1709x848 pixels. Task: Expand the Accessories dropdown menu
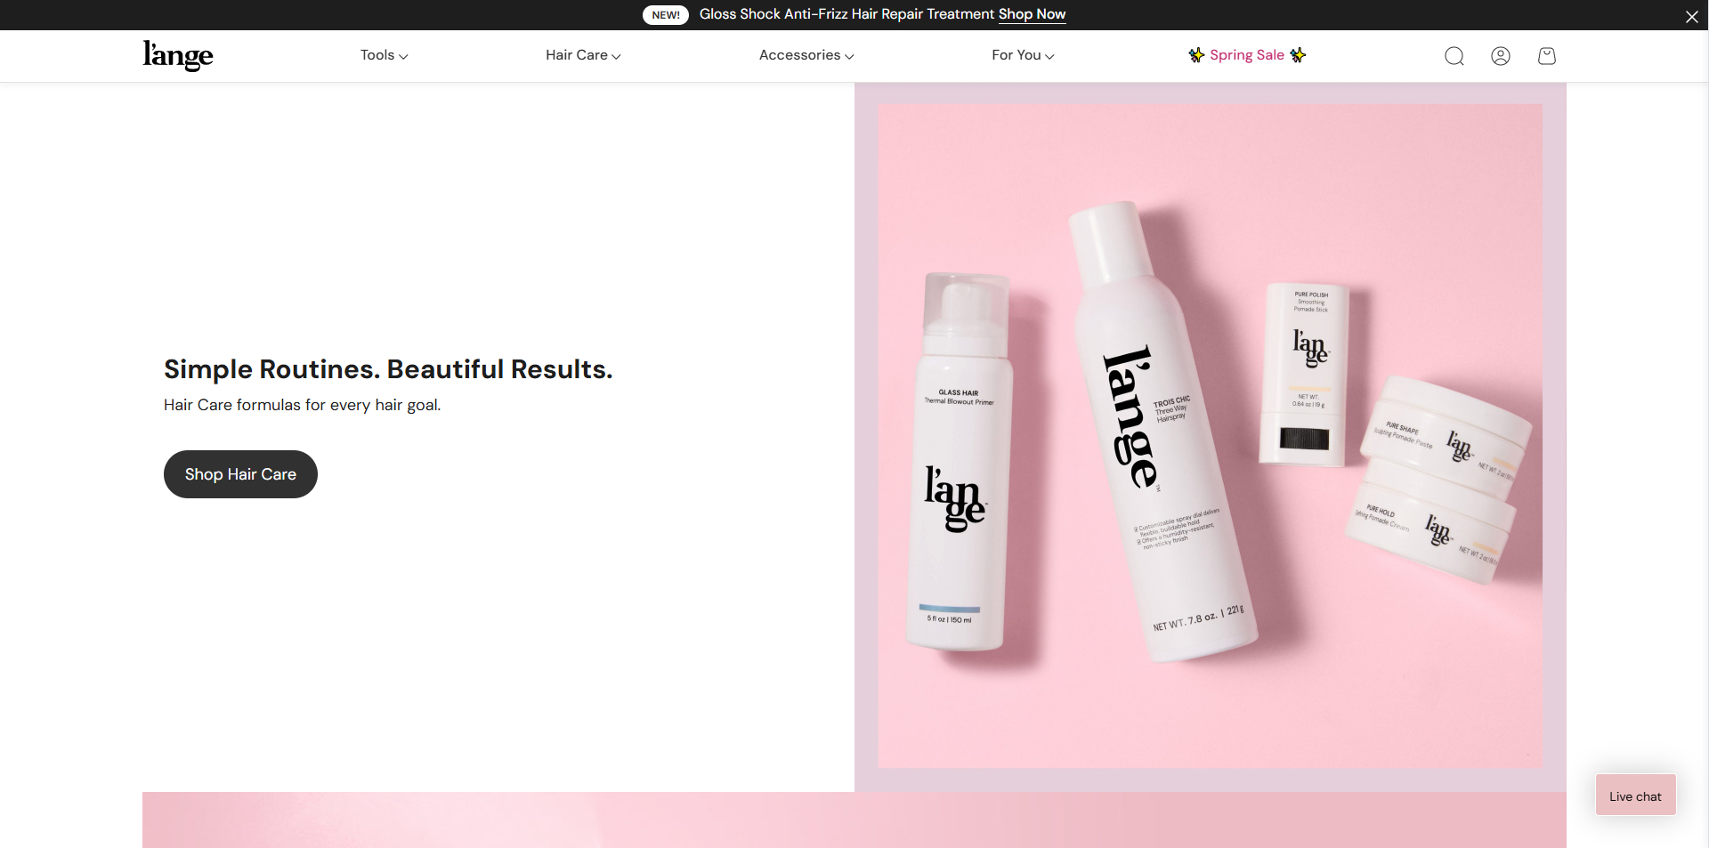(806, 55)
